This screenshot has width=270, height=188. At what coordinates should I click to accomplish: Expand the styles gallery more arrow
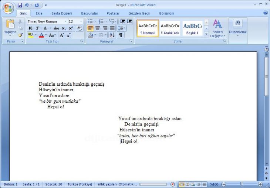pyautogui.click(x=206, y=34)
